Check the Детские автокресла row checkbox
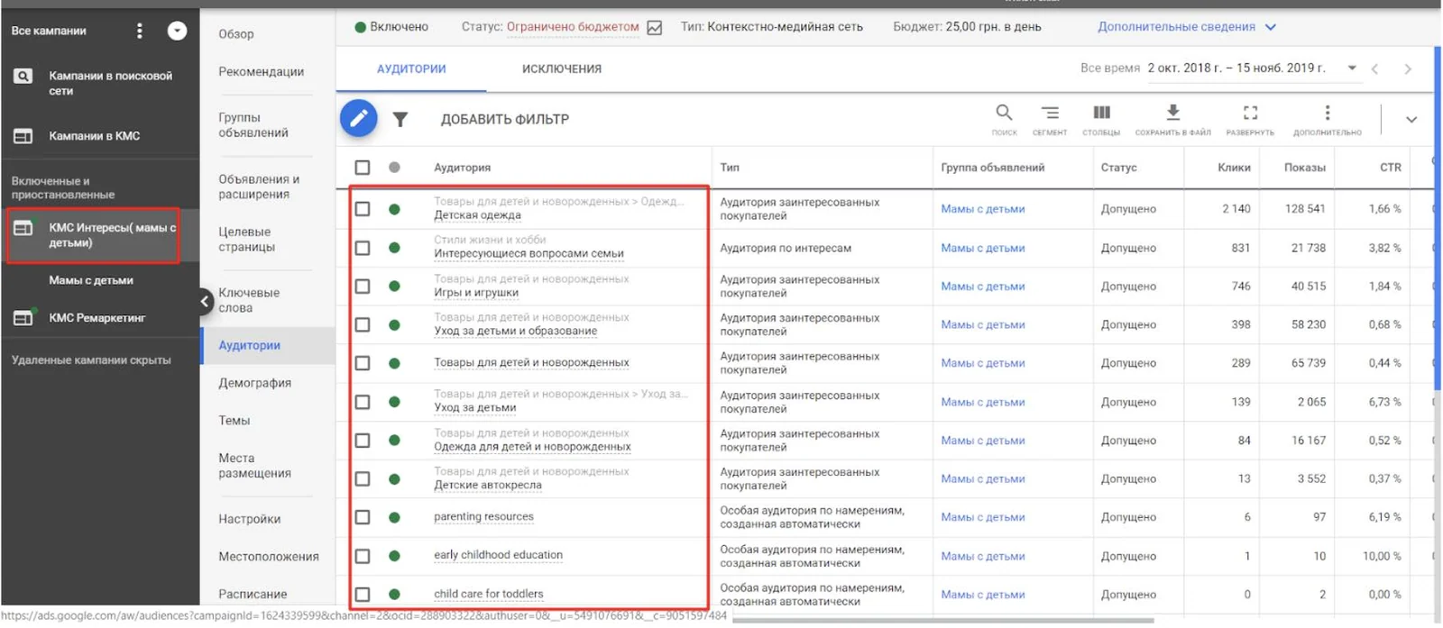1443x628 pixels. point(363,479)
